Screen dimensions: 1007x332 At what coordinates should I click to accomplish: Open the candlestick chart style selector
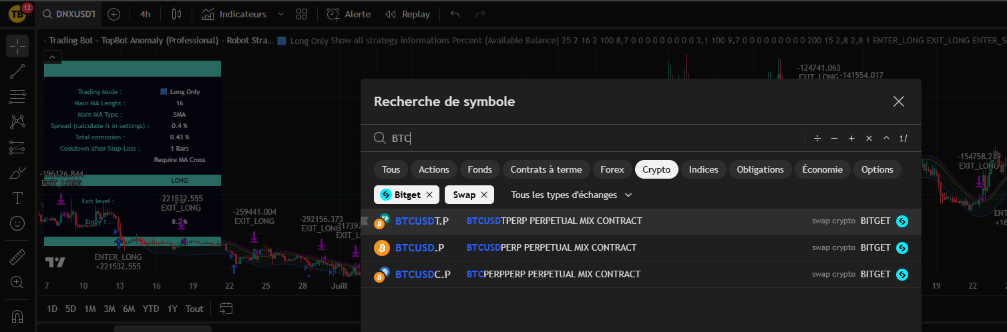[176, 14]
